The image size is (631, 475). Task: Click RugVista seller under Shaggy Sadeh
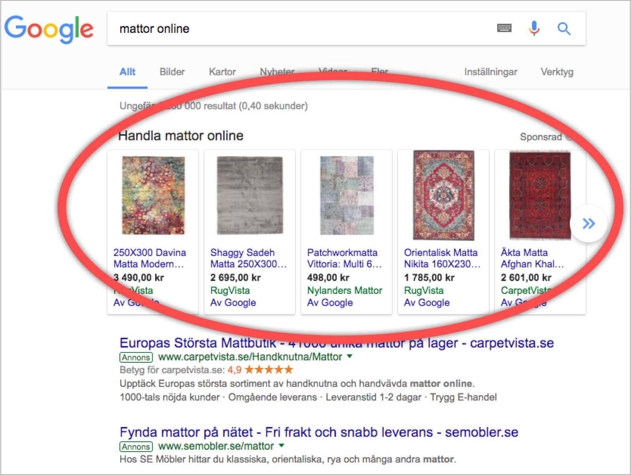(x=230, y=290)
